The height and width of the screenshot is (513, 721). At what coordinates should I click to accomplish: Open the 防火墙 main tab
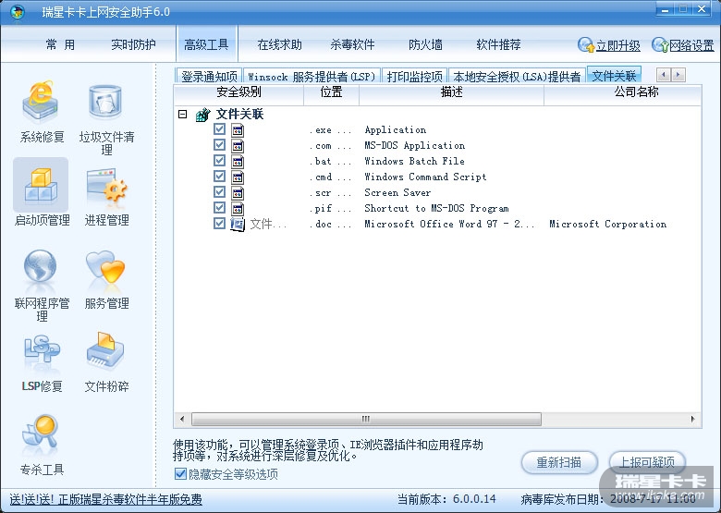tap(425, 44)
